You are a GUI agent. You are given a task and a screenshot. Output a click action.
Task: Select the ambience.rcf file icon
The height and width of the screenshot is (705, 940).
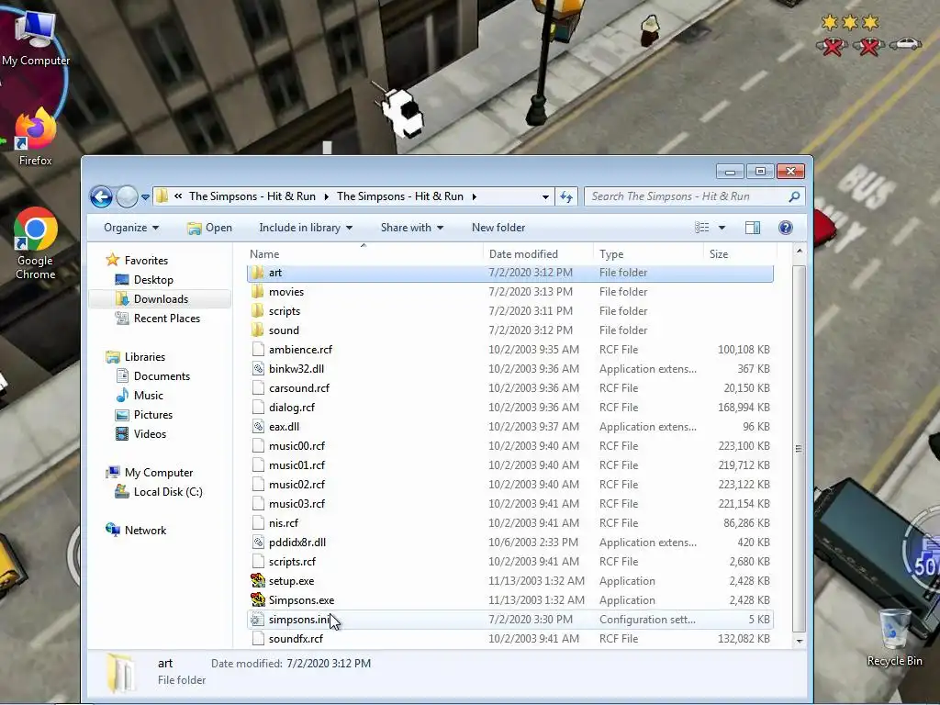pos(258,350)
